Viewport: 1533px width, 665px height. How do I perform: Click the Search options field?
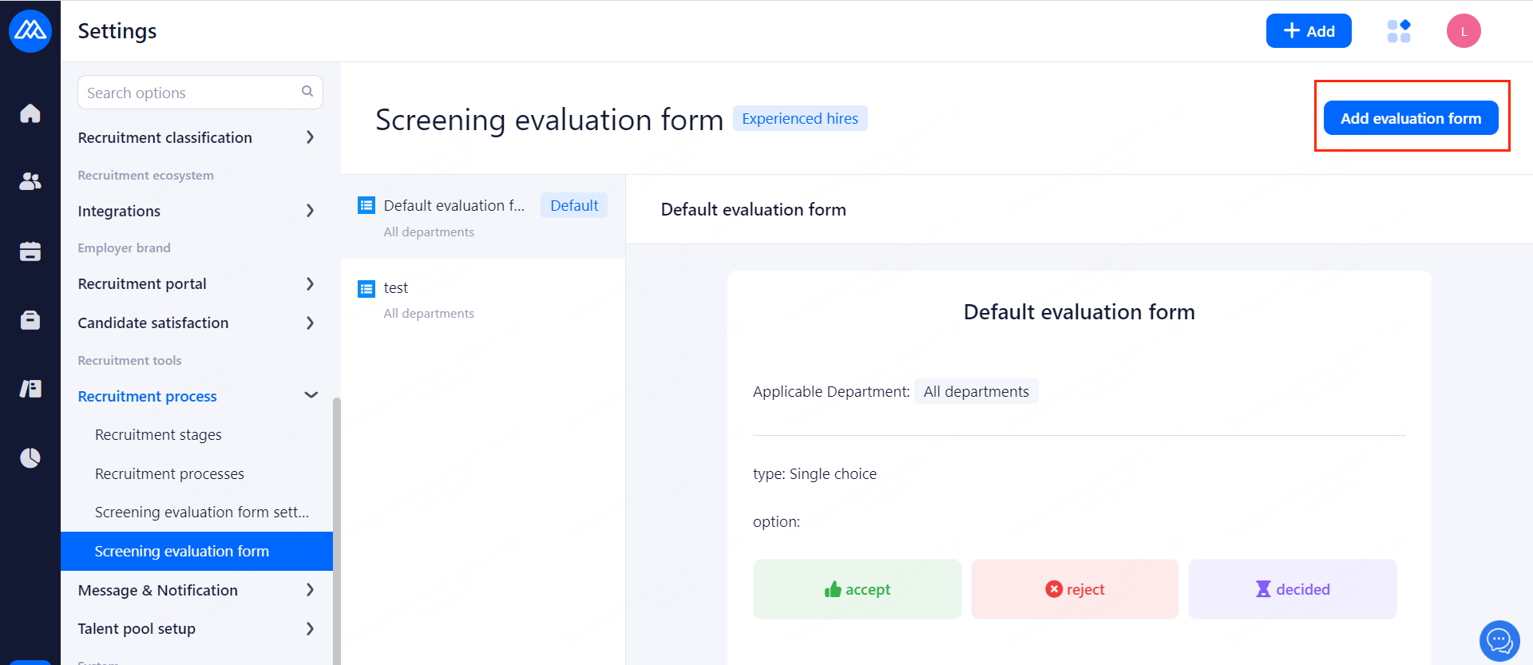(x=192, y=93)
